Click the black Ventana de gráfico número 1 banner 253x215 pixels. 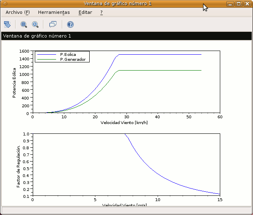[x=126, y=36]
